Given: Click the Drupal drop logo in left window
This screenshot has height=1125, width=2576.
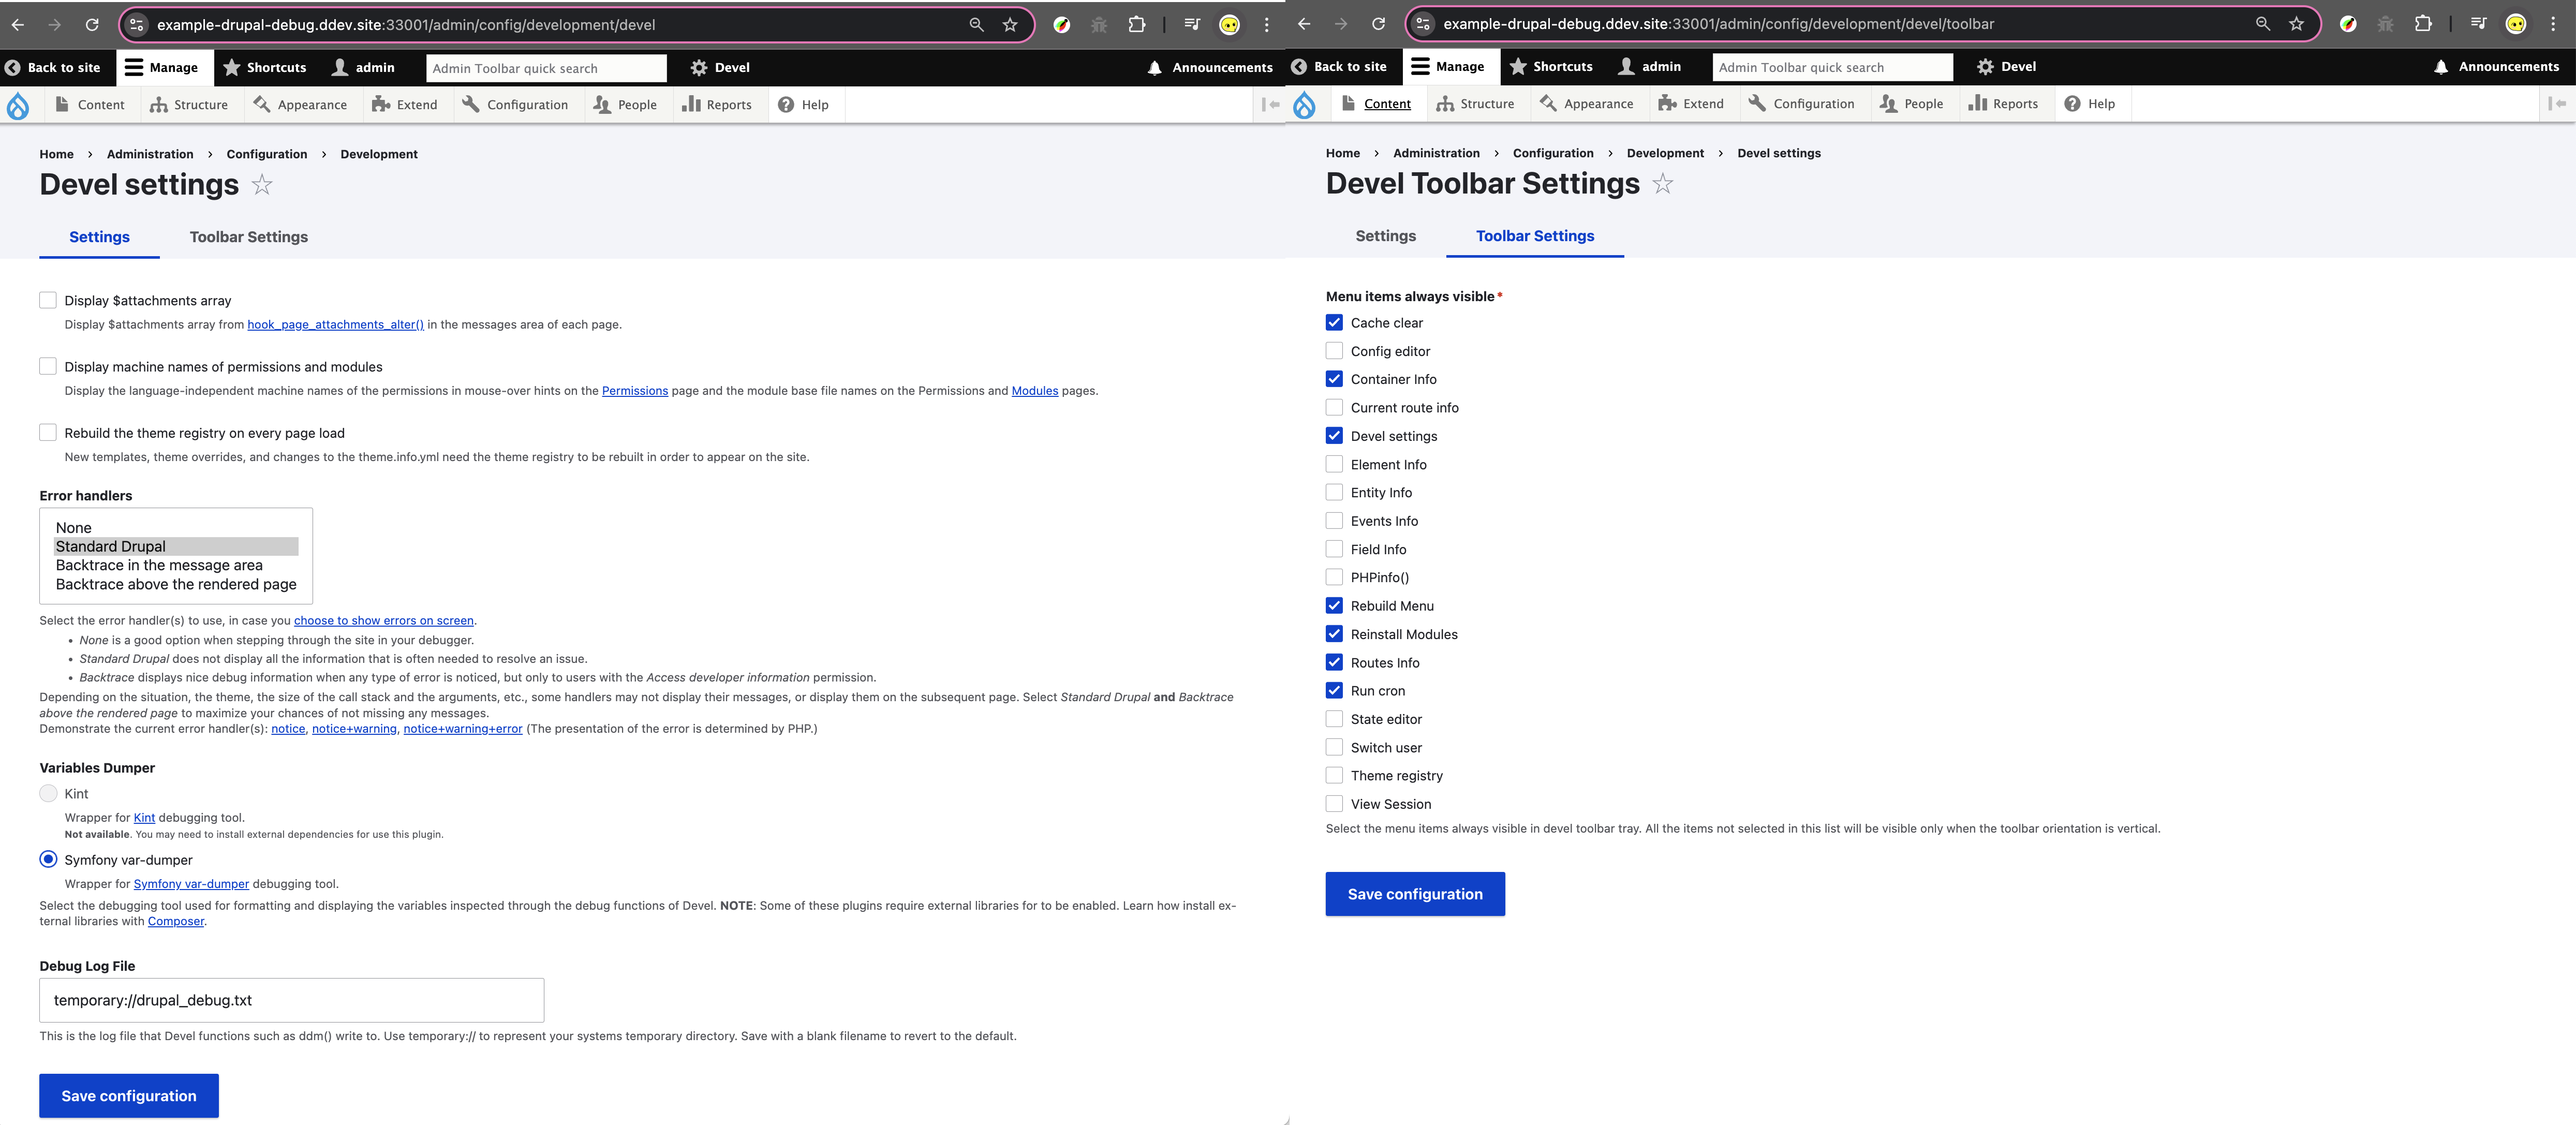Looking at the screenshot, I should 18,105.
